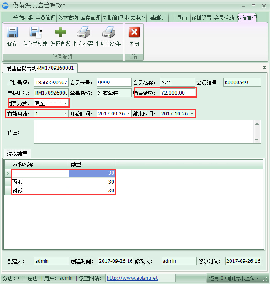Switch to 会员管理 tab
The image size is (270, 284).
point(45,18)
